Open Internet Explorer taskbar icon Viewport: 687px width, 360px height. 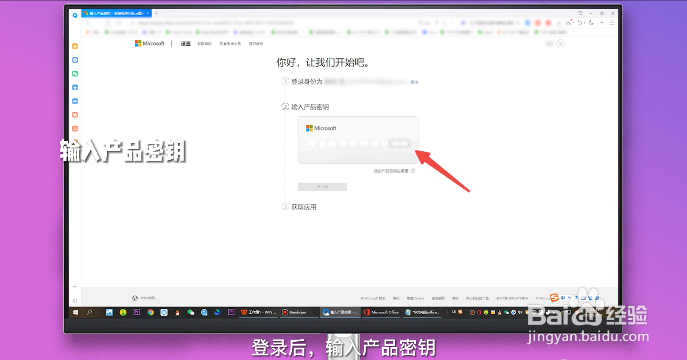pyautogui.click(x=204, y=313)
